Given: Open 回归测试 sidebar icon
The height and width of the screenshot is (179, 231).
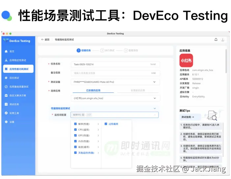Looking at the screenshot, I should [6, 78].
